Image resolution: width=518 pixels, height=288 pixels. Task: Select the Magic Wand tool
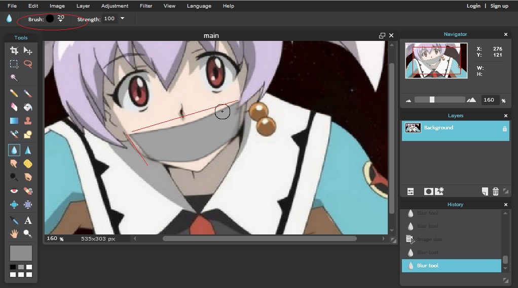point(14,78)
